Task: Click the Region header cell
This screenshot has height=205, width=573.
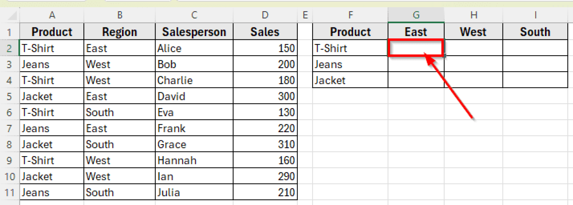Action: [x=120, y=32]
